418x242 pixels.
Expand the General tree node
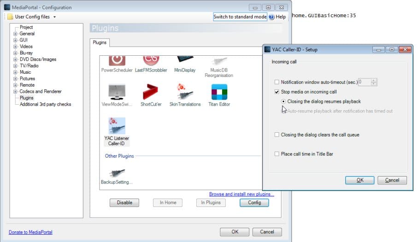(15, 34)
